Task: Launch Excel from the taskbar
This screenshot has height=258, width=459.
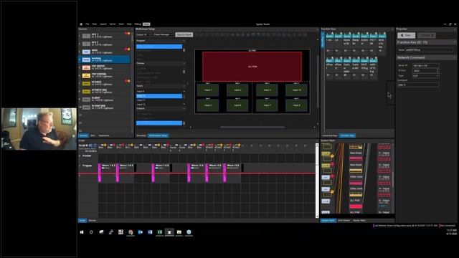Action: (x=159, y=232)
